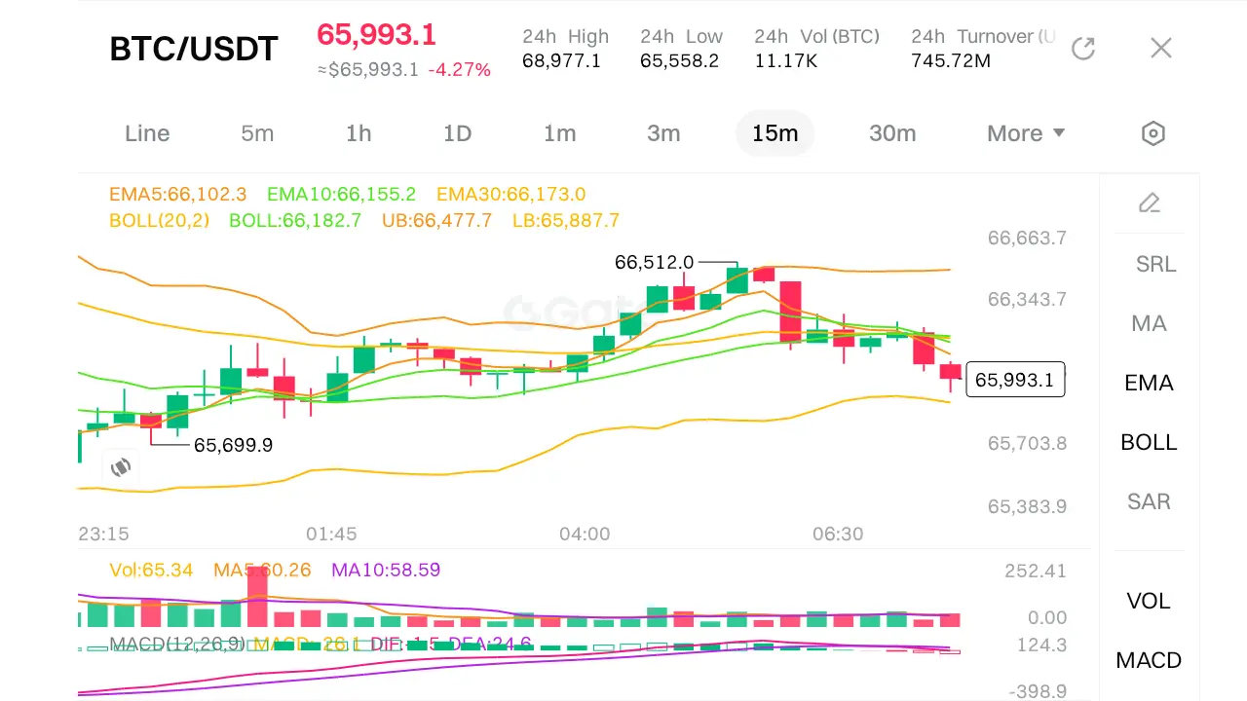Click the 24h High value 68,977.1

point(561,61)
